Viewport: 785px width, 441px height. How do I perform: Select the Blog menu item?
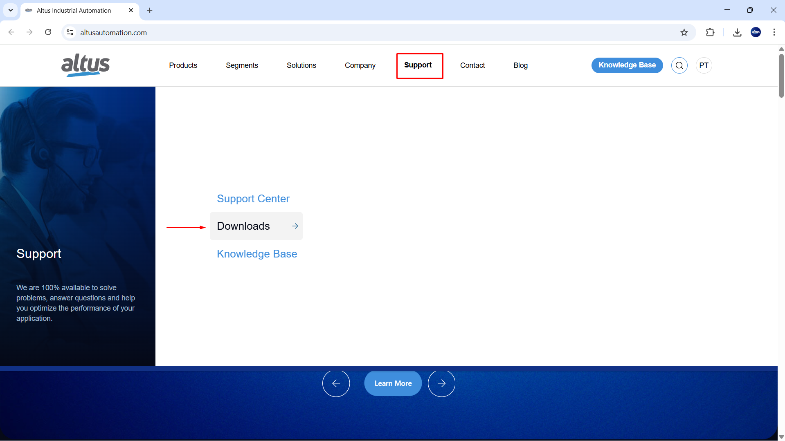520,65
